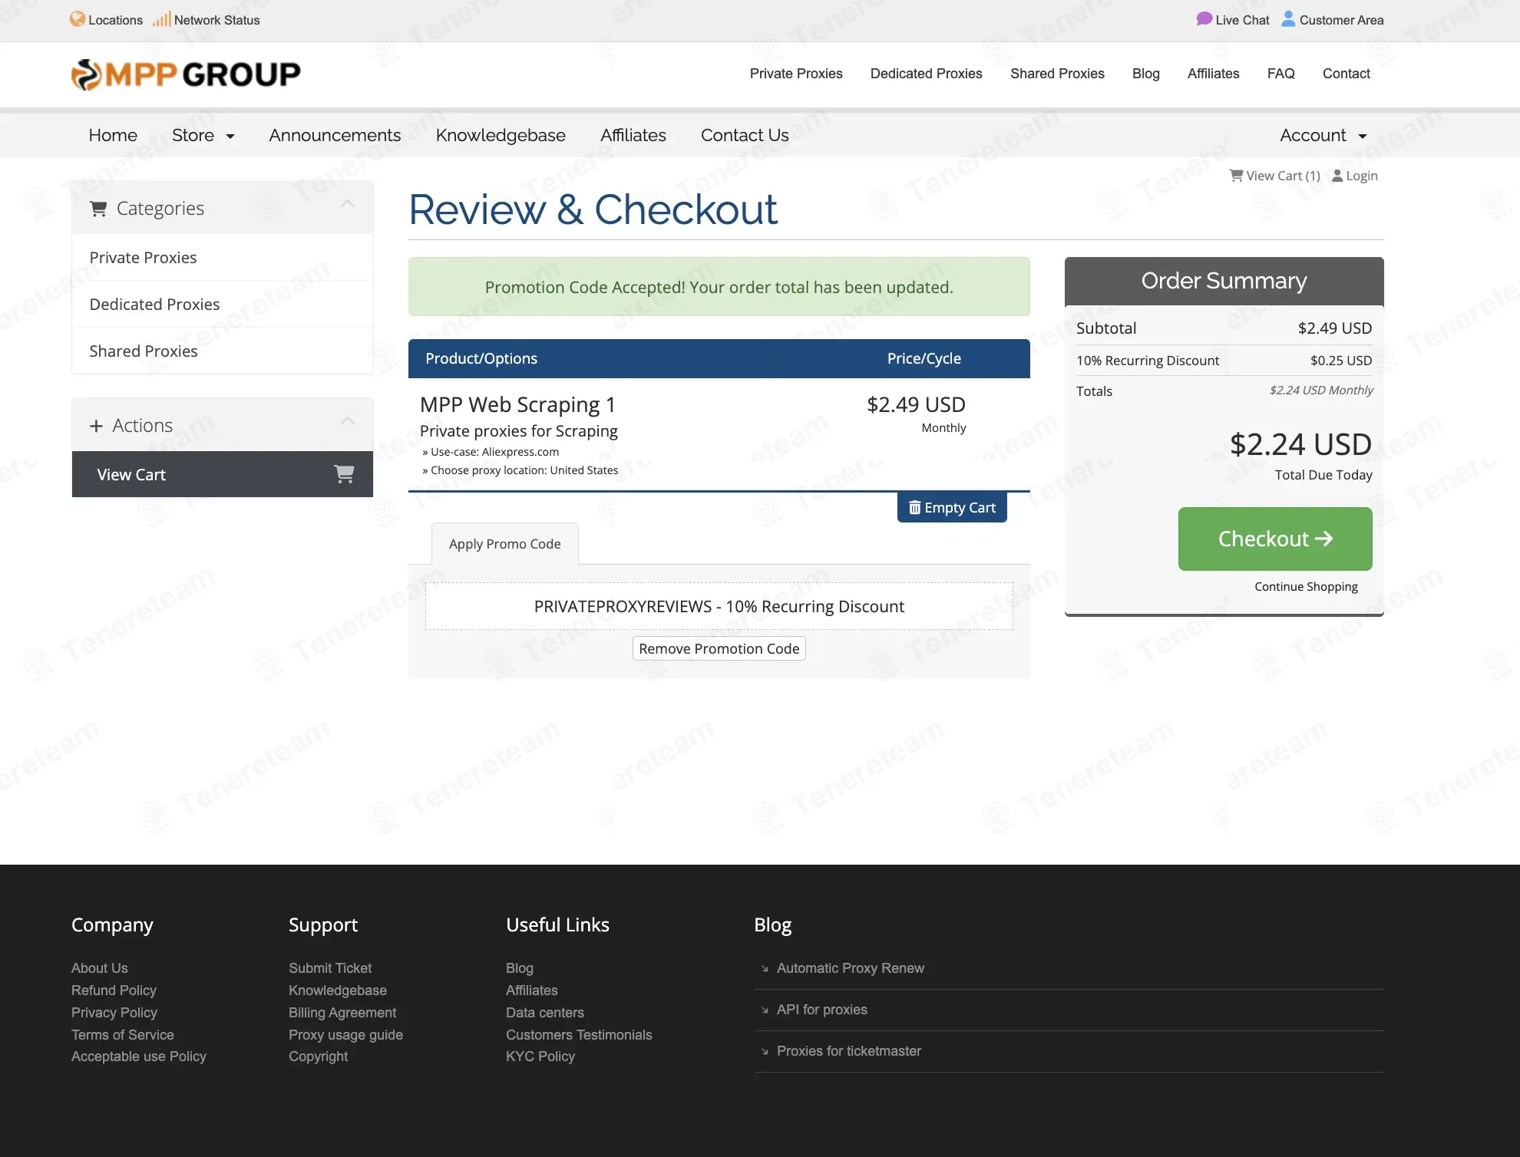Click View Cart (1) link
1520x1157 pixels.
point(1275,176)
